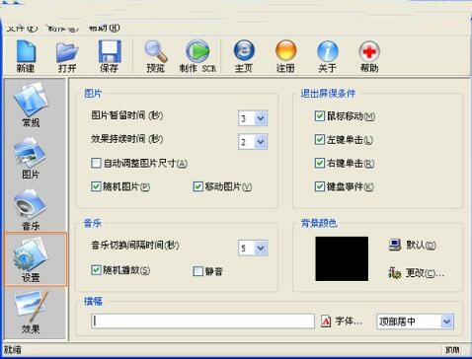This screenshot has height=359, width=472.
Task: Uncheck 右键单击 exit condition
Action: click(320, 163)
